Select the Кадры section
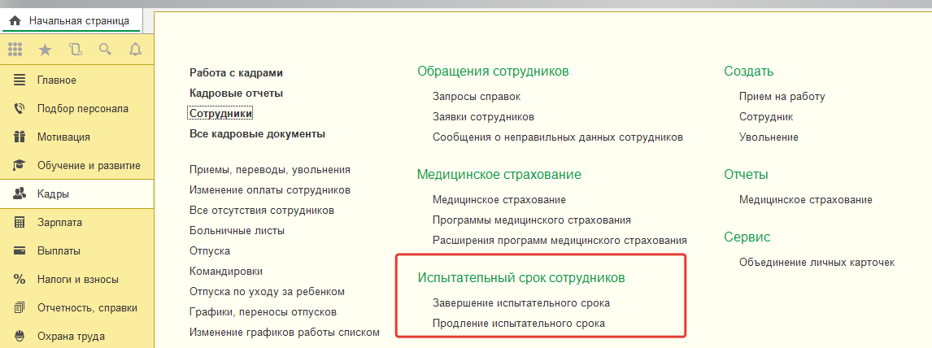Screen dimensions: 932x348 tap(76, 194)
